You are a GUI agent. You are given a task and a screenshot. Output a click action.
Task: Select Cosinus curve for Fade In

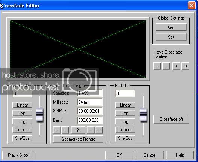(x=125, y=130)
